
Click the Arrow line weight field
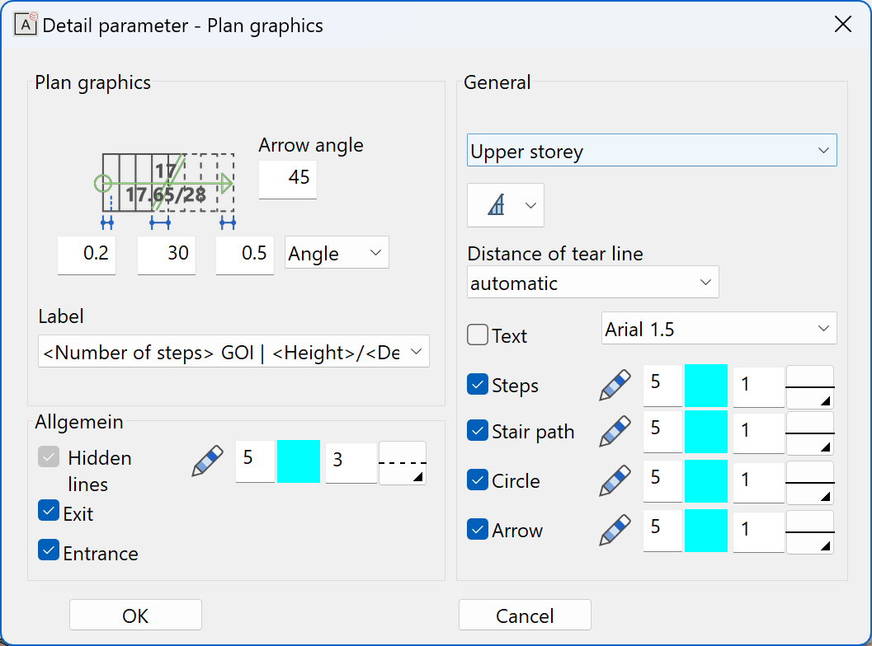pos(759,532)
